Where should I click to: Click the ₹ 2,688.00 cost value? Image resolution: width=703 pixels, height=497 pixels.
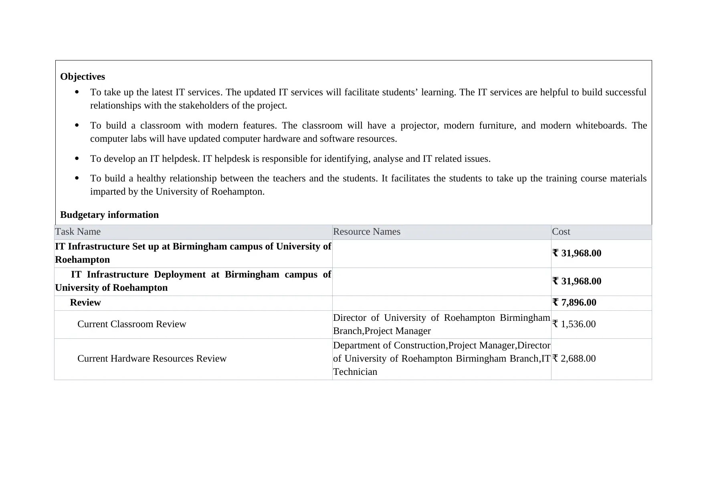[574, 358]
